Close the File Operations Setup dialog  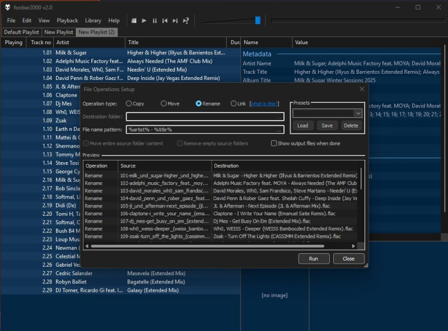point(362,89)
